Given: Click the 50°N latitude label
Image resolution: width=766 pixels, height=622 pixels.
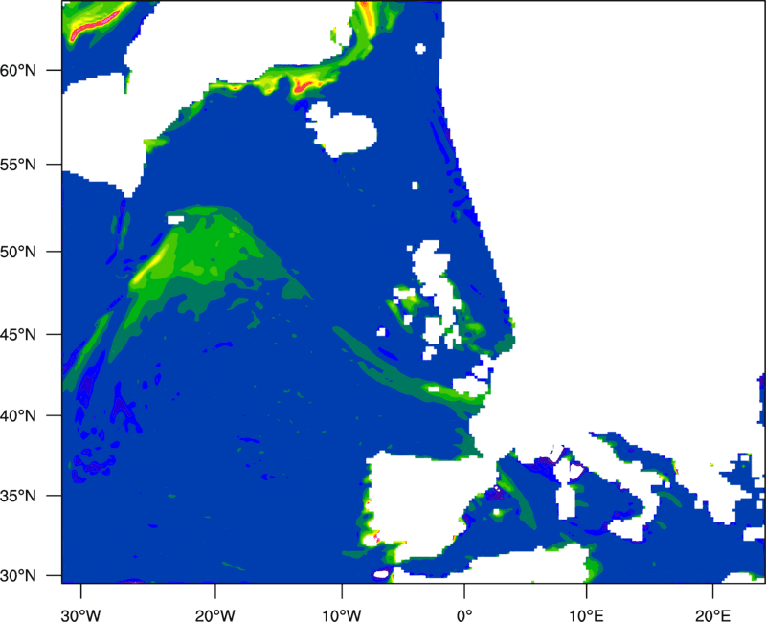Looking at the screenshot, I should tap(18, 252).
